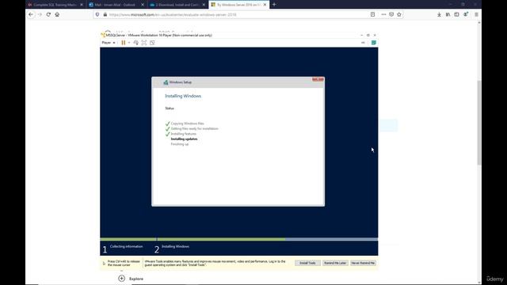Click the Install Tools button
This screenshot has width=507, height=285.
click(x=307, y=263)
